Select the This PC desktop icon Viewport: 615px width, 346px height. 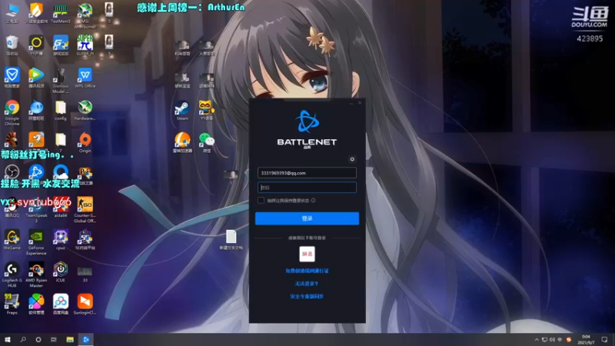pos(12,13)
